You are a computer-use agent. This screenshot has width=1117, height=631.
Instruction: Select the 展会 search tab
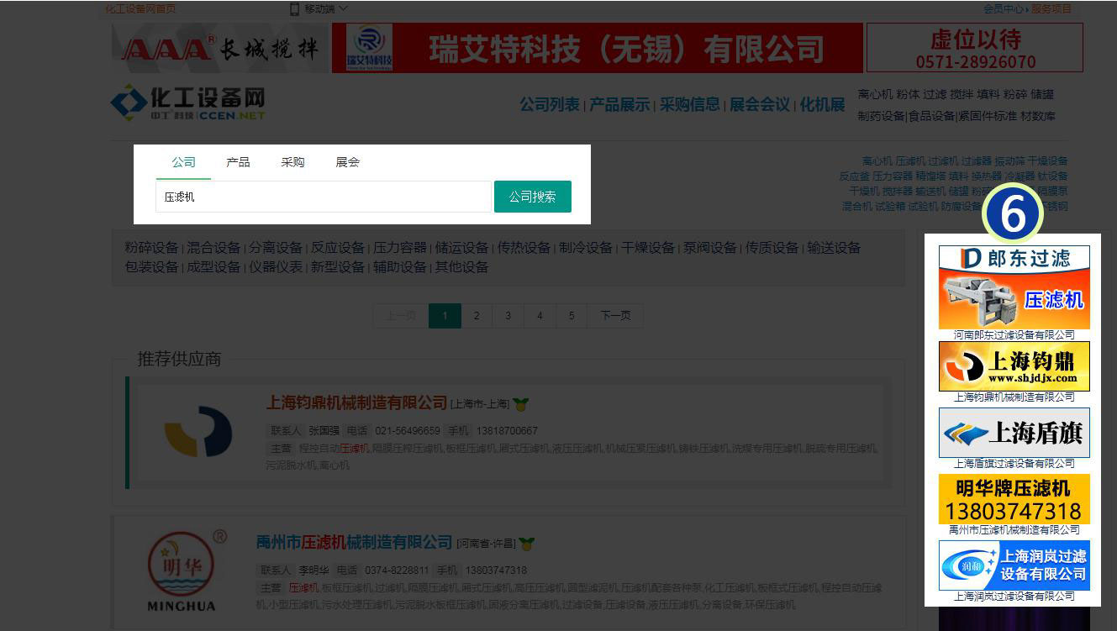[x=347, y=162]
